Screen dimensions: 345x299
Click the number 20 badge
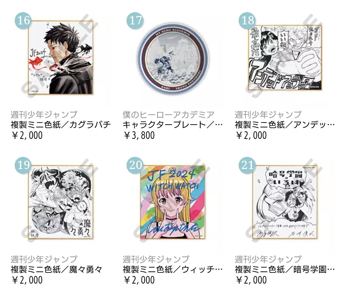pos(135,165)
